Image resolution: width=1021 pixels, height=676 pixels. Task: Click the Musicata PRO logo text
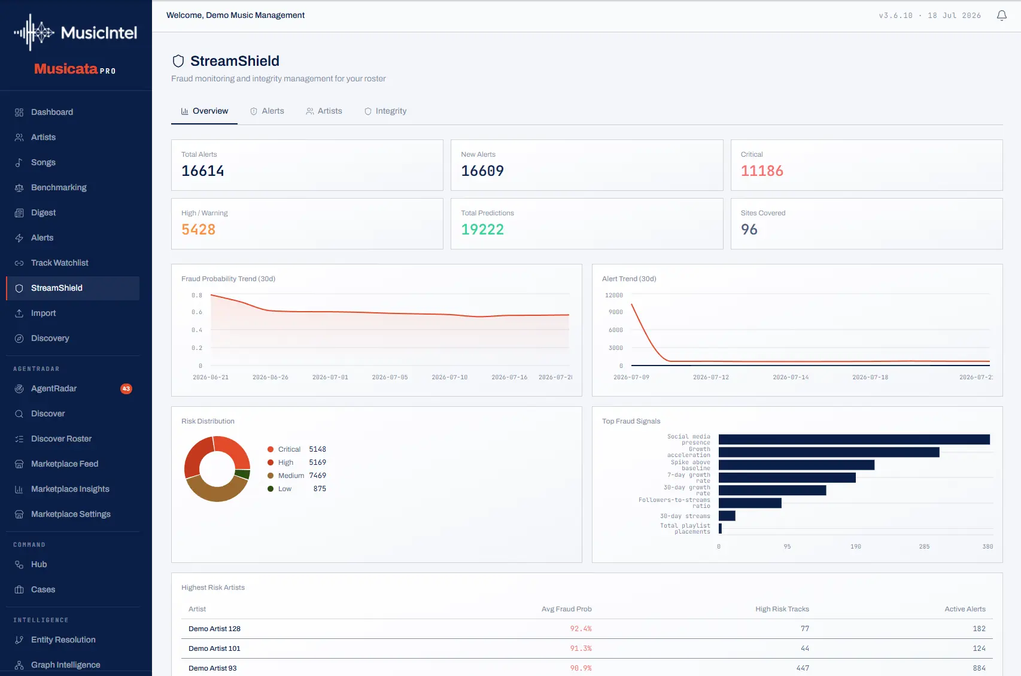75,69
